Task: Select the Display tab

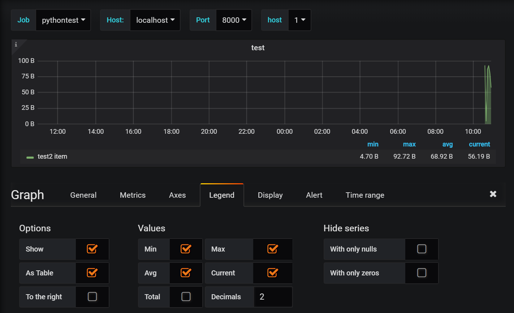Action: point(270,195)
